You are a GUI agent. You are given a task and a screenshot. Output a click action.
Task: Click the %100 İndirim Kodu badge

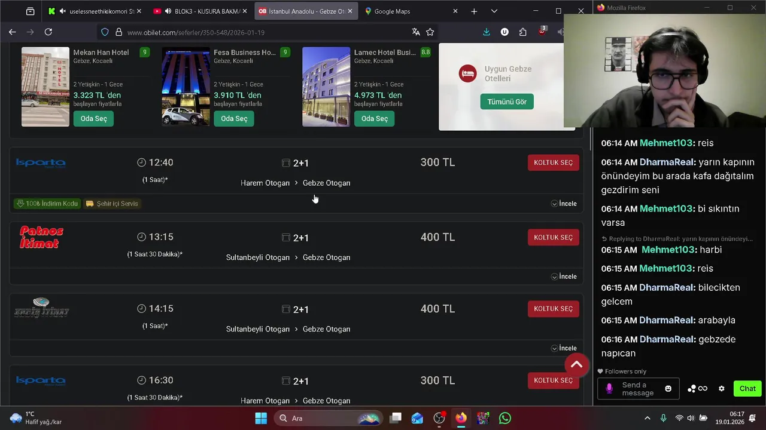pyautogui.click(x=47, y=204)
